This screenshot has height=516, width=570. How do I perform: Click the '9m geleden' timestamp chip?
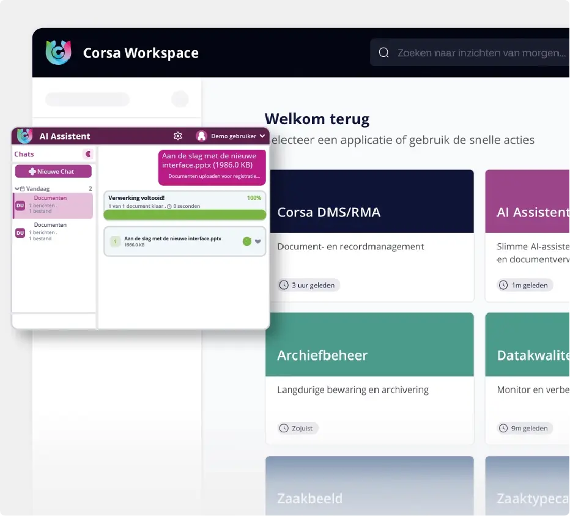coord(525,429)
